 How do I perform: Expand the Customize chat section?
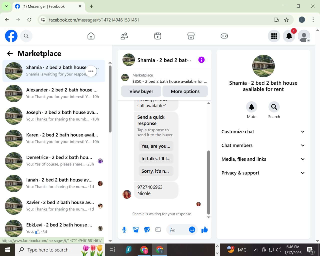[x=263, y=132]
